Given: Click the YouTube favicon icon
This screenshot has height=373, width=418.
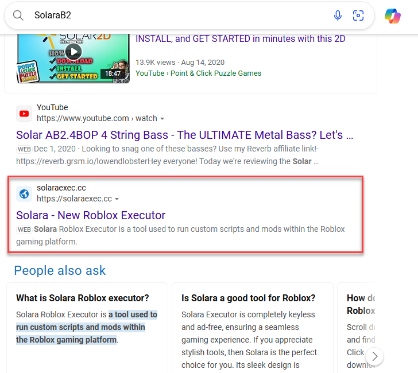Looking at the screenshot, I should point(24,113).
